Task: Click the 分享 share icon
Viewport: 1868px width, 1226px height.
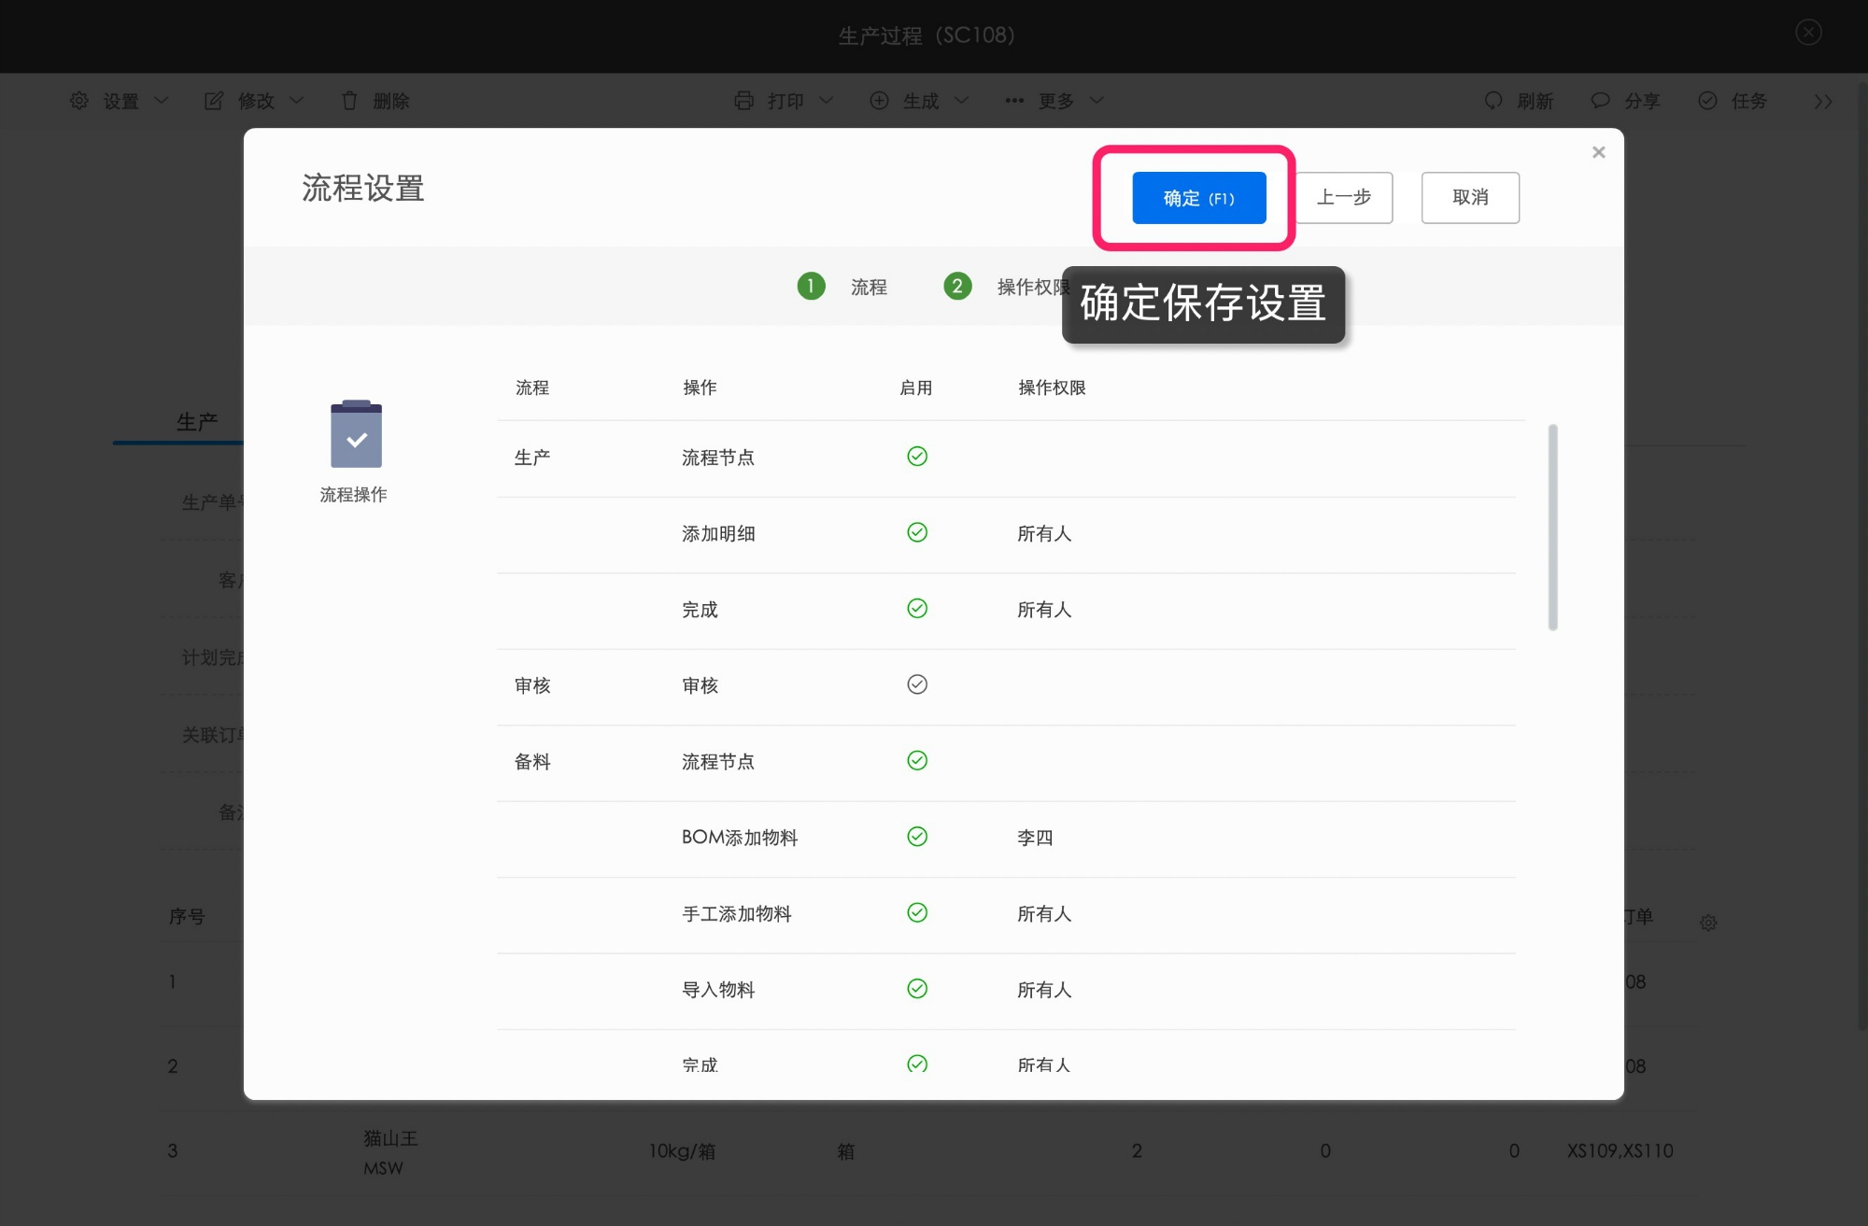Action: click(x=1600, y=101)
